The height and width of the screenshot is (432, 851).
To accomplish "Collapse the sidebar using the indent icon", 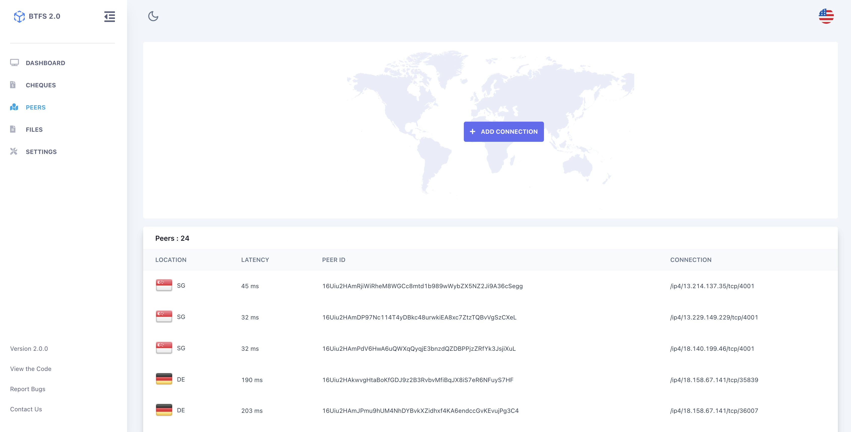I will [x=109, y=17].
